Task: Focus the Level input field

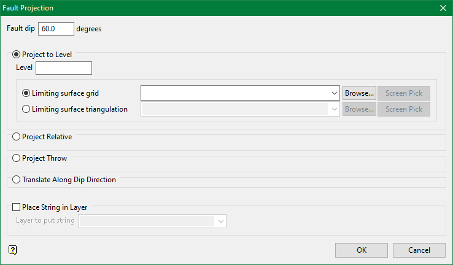Action: tap(64, 67)
